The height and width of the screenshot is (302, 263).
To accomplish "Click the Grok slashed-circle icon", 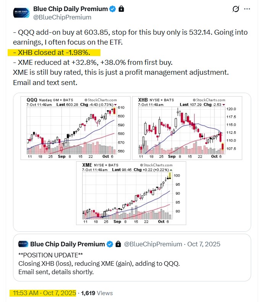I will click(236, 9).
